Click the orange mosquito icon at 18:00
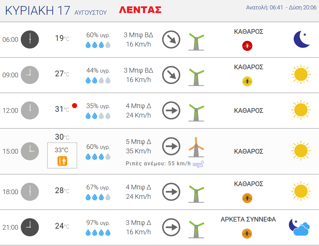This screenshot has width=319, height=246. click(247, 198)
